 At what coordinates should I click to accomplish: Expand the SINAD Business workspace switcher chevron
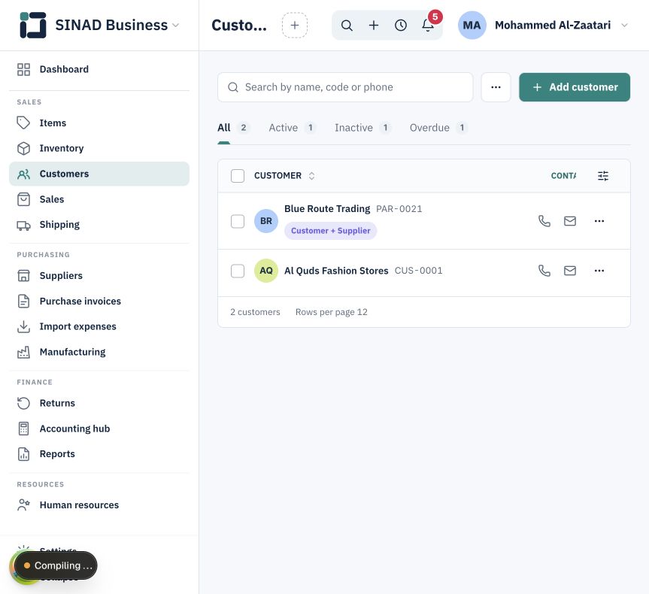pyautogui.click(x=176, y=26)
